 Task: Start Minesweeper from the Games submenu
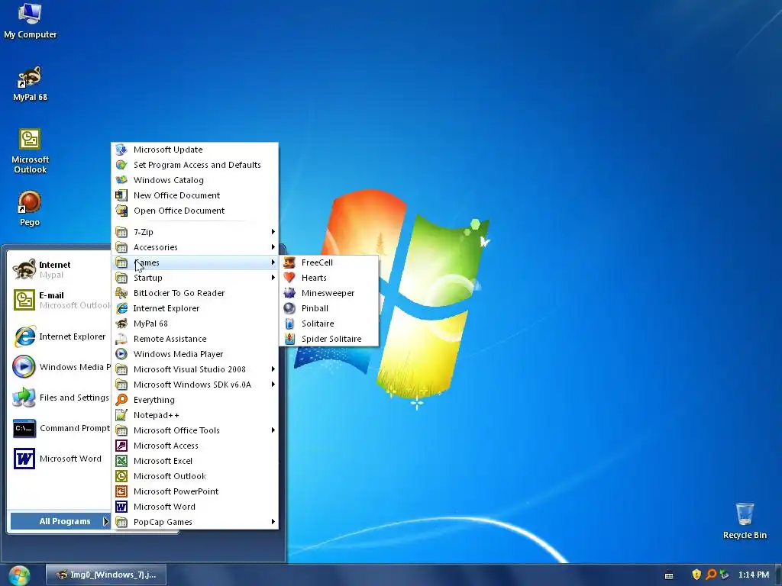point(329,293)
